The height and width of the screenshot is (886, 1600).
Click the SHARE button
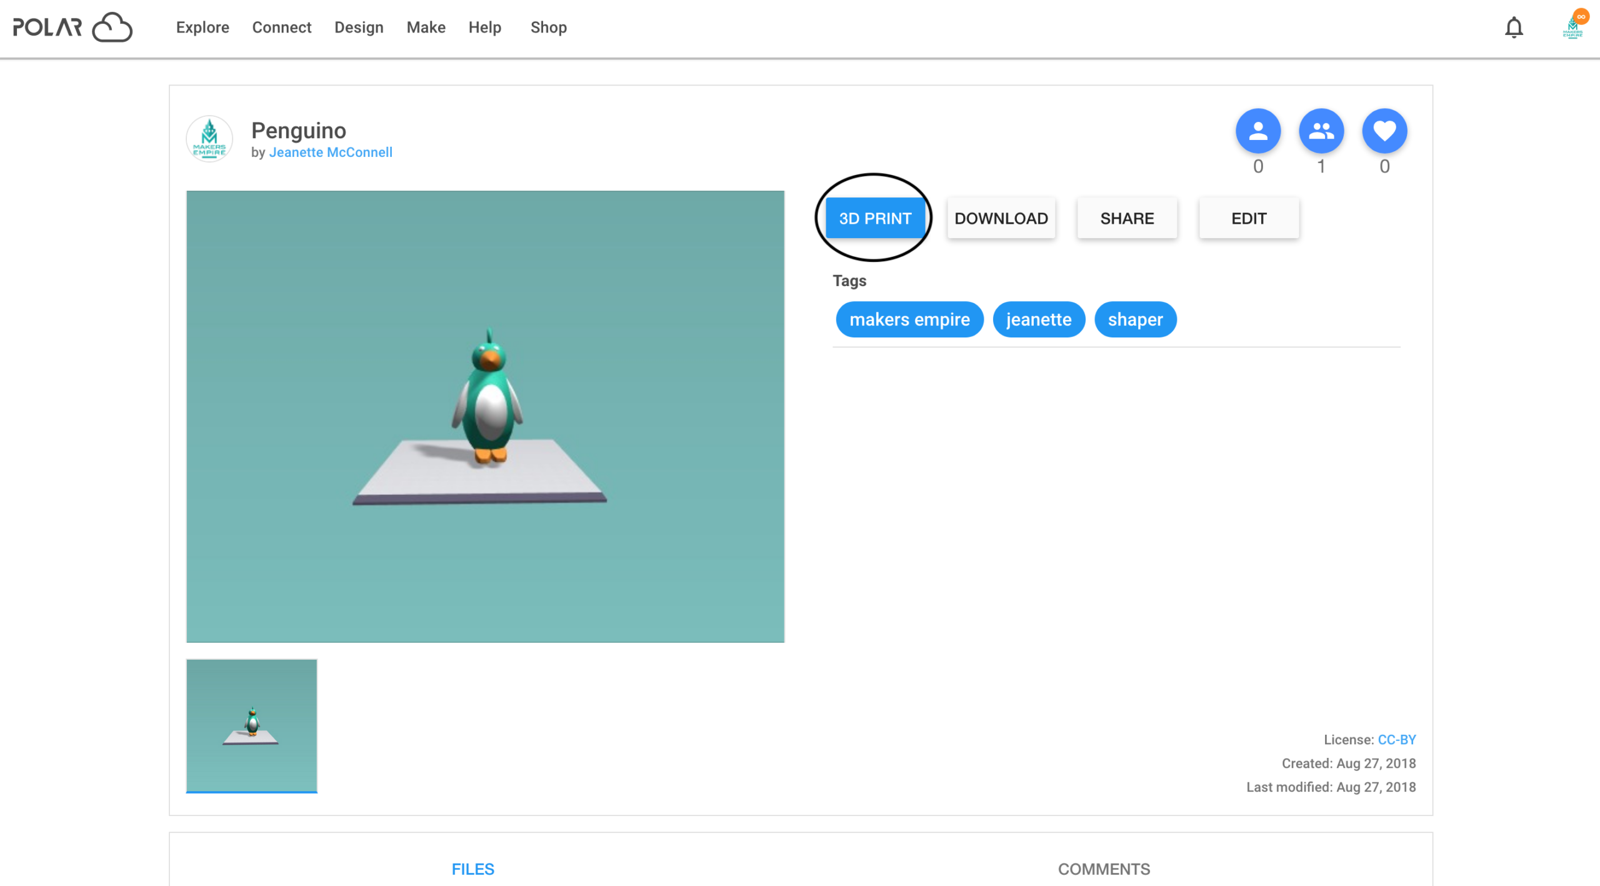point(1126,218)
